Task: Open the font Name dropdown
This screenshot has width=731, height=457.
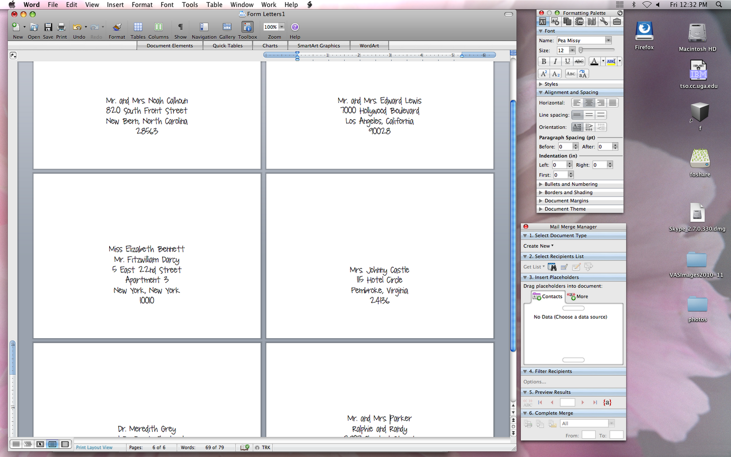Action: click(x=608, y=40)
